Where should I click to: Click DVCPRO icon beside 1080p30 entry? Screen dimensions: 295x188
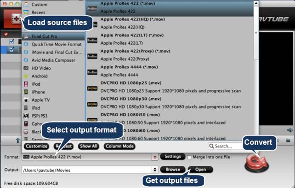point(92,104)
